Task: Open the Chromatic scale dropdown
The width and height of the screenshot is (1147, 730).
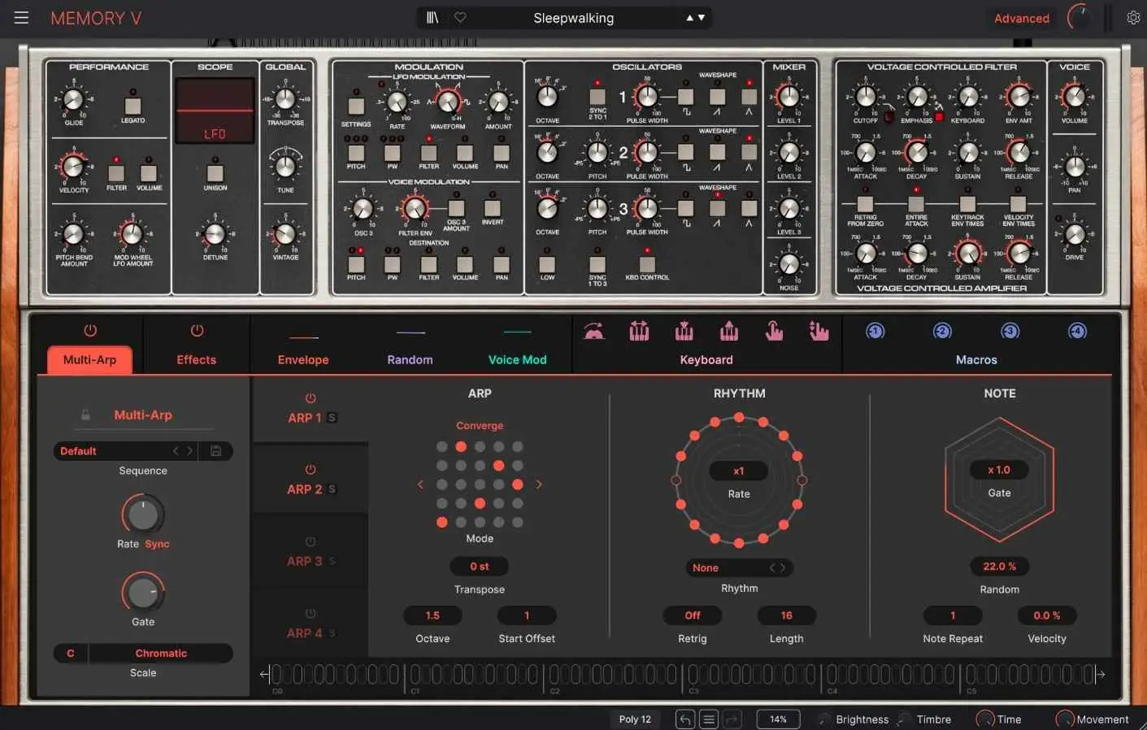Action: pos(161,653)
